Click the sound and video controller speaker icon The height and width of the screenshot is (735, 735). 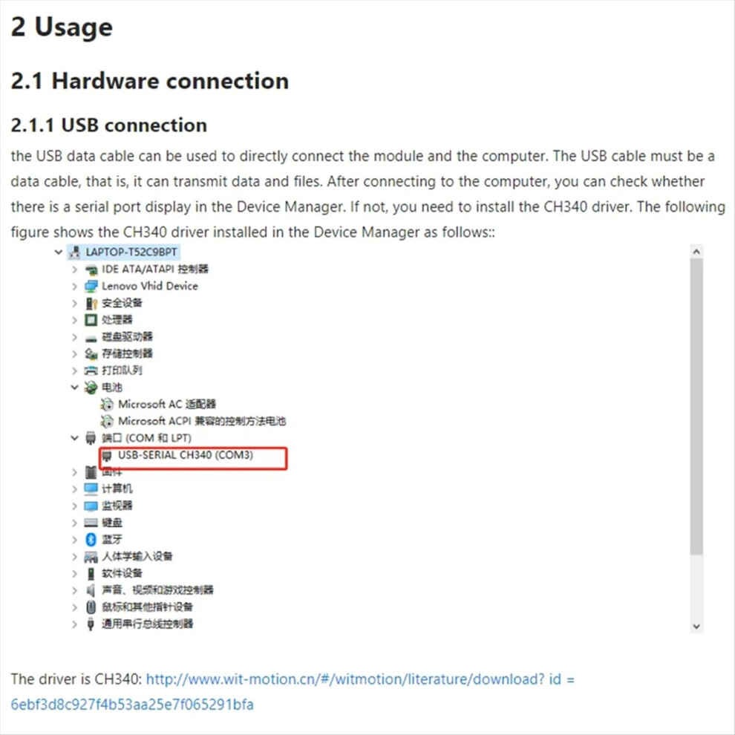91,590
